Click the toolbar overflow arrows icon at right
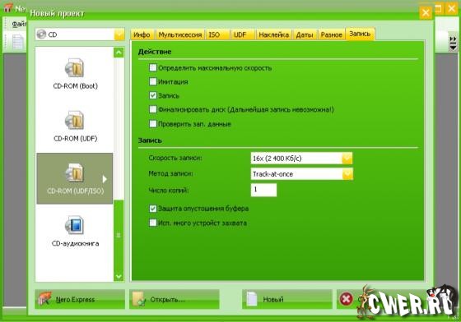The height and width of the screenshot is (322, 461). tap(453, 43)
